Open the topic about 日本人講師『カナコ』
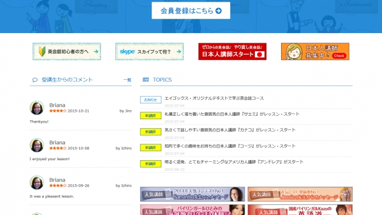 coord(230,130)
